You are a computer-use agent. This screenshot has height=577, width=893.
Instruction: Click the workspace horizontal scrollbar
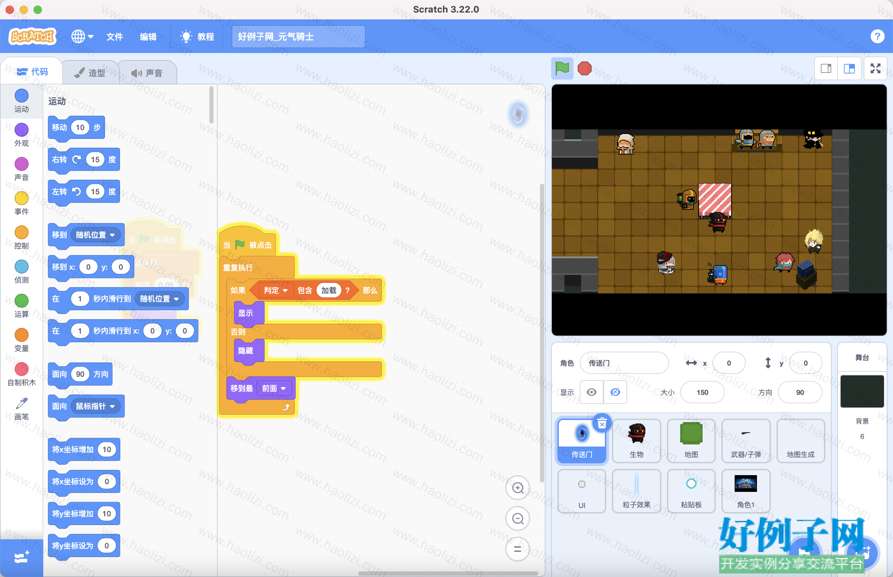pos(448,573)
